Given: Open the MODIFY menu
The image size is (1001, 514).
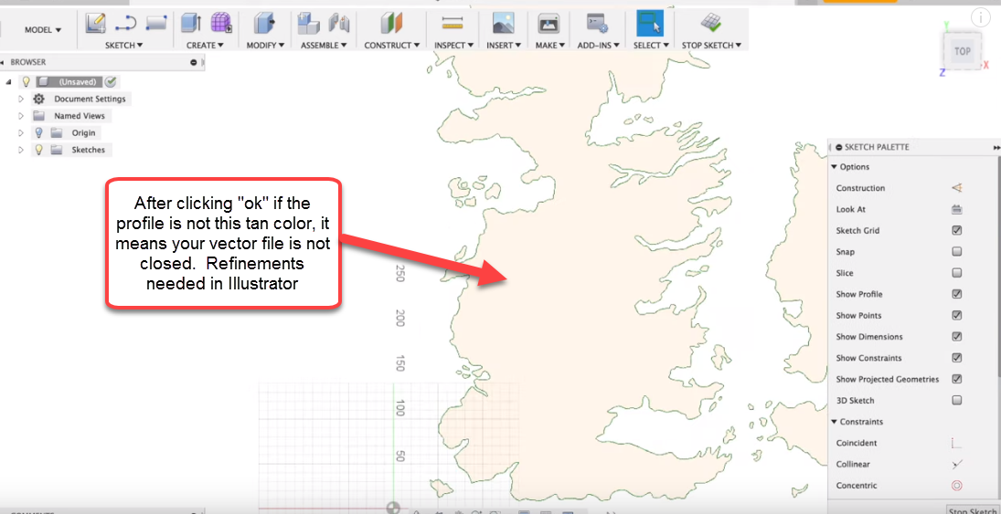Looking at the screenshot, I should tap(266, 46).
